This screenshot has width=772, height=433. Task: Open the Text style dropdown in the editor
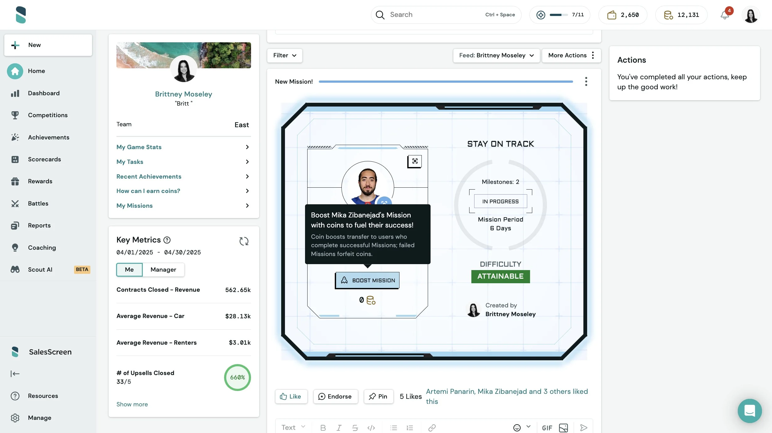(x=293, y=428)
